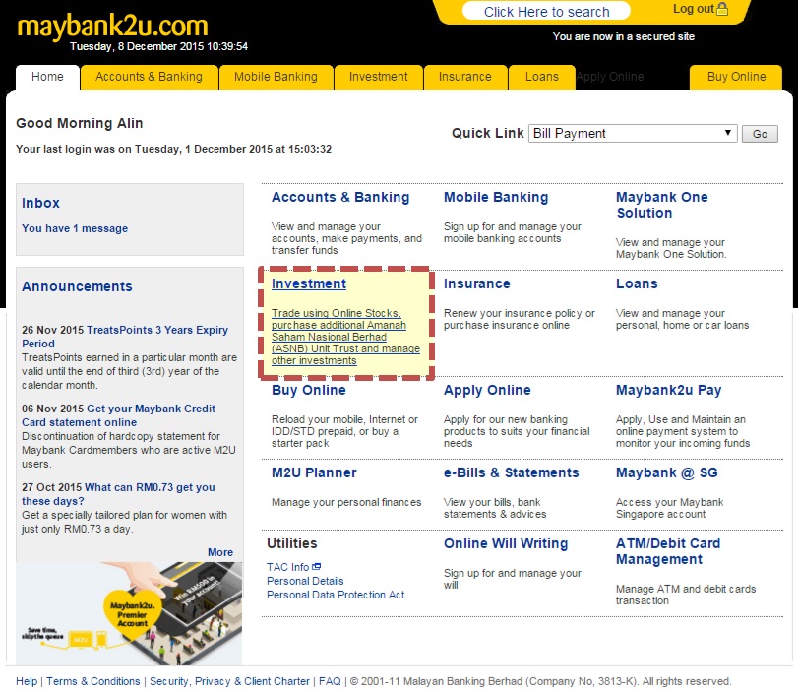Open Personal Details under Utilities

(305, 581)
